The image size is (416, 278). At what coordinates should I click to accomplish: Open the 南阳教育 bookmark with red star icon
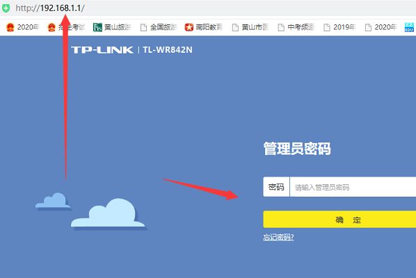pos(204,27)
